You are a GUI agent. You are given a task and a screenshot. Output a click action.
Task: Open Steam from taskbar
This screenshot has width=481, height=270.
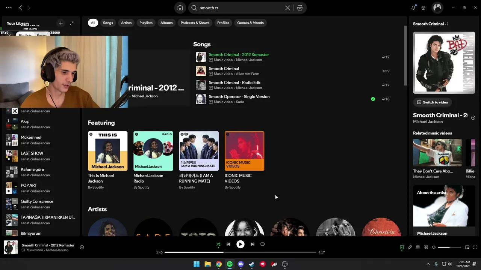(252, 264)
